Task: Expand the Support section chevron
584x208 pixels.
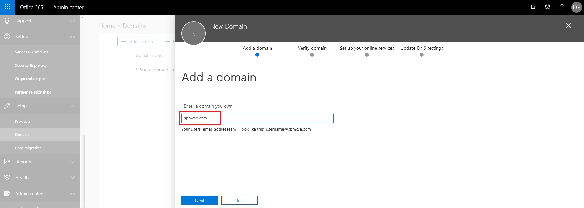Action: tap(72, 21)
